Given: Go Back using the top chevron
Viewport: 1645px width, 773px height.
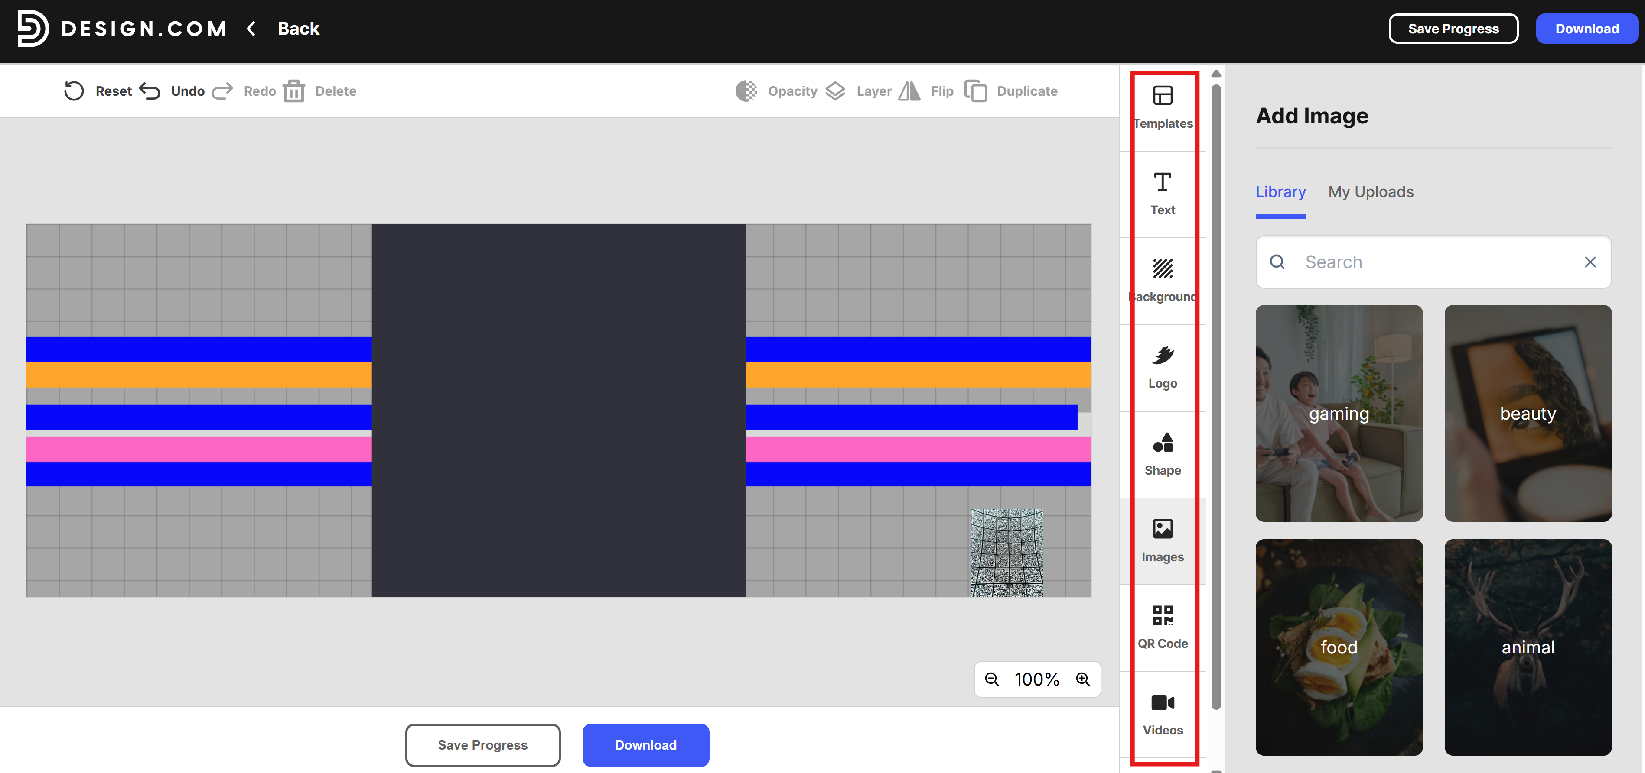Looking at the screenshot, I should pos(251,29).
